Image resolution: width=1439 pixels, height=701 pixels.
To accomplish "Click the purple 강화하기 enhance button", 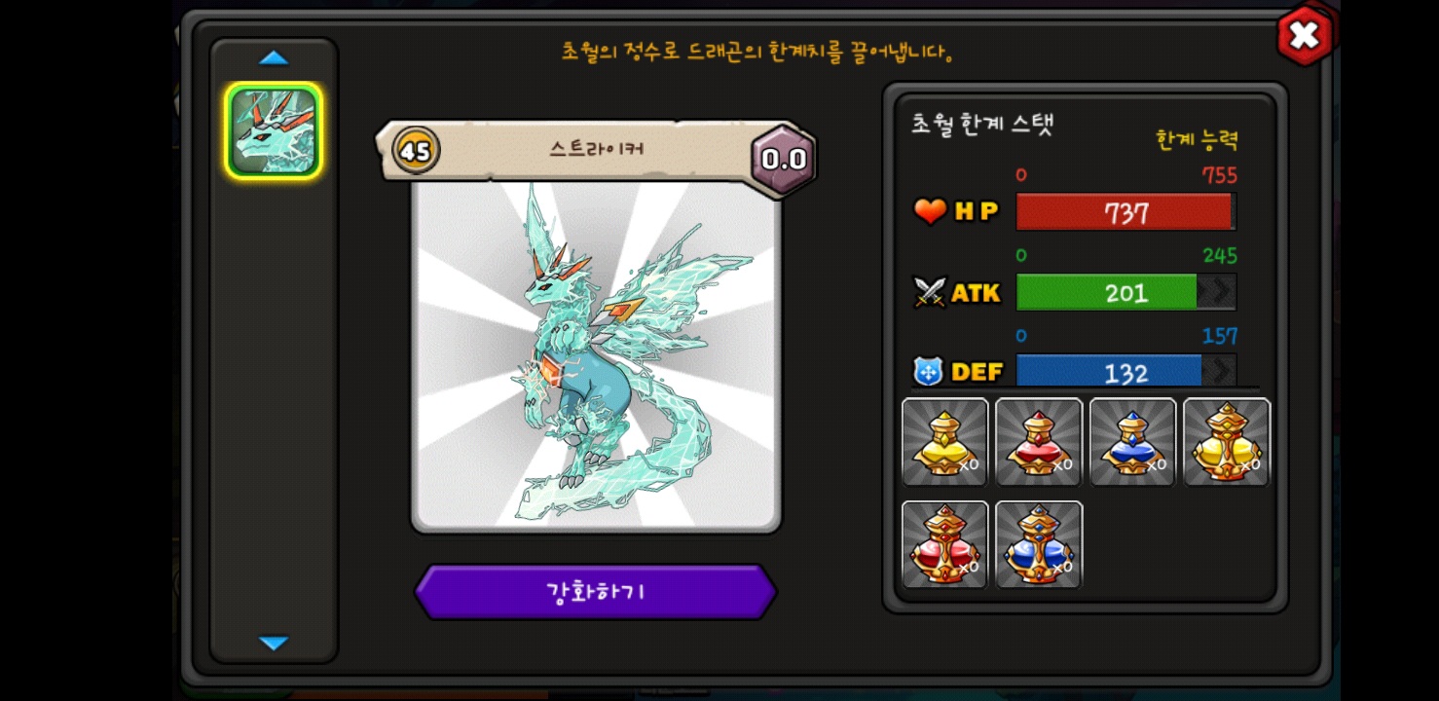I will [596, 592].
